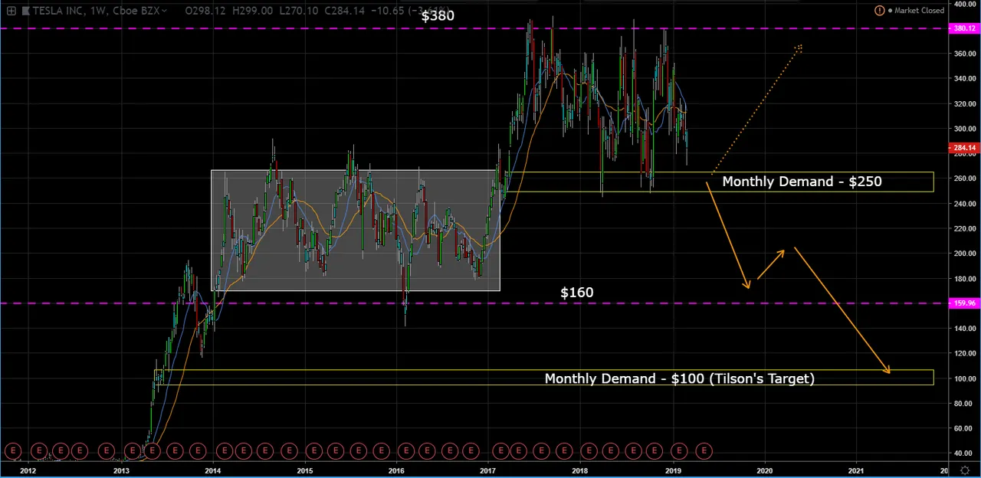Click the 400.00 price scale label
Image resolution: width=981 pixels, height=478 pixels.
[x=964, y=5]
